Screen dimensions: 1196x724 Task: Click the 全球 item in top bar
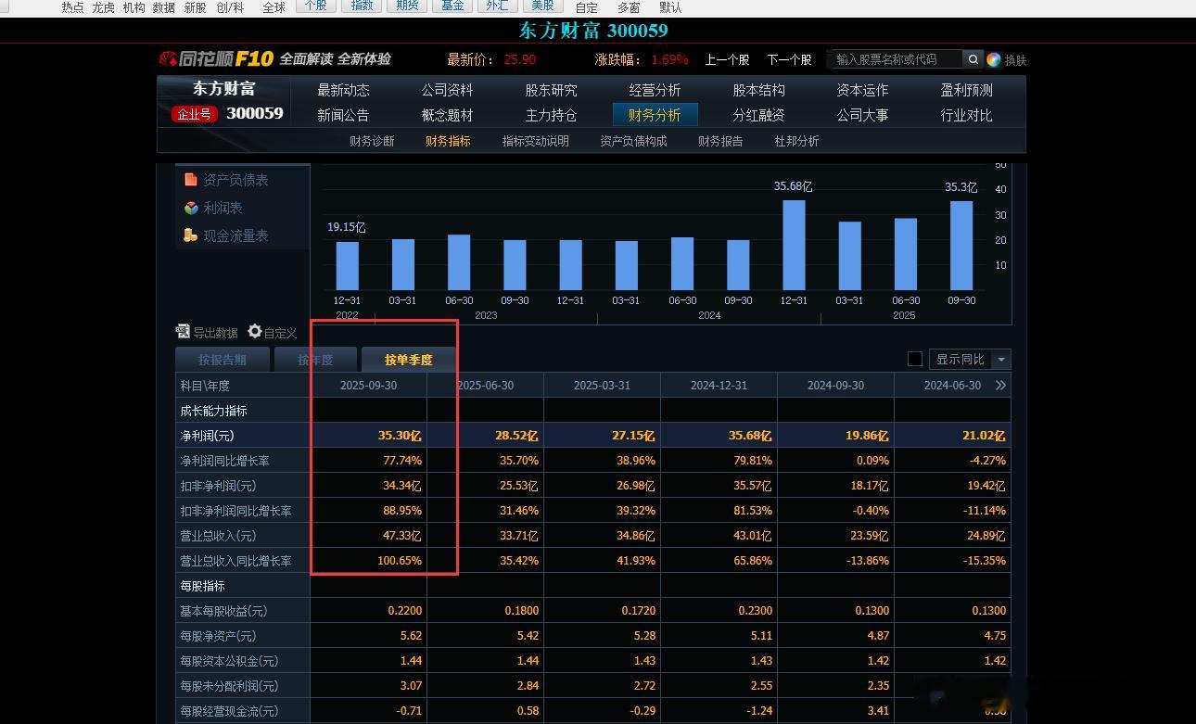[274, 7]
